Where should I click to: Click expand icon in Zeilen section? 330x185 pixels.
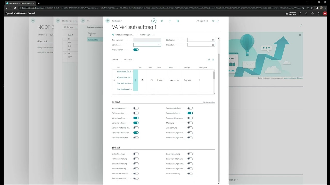tap(213, 60)
